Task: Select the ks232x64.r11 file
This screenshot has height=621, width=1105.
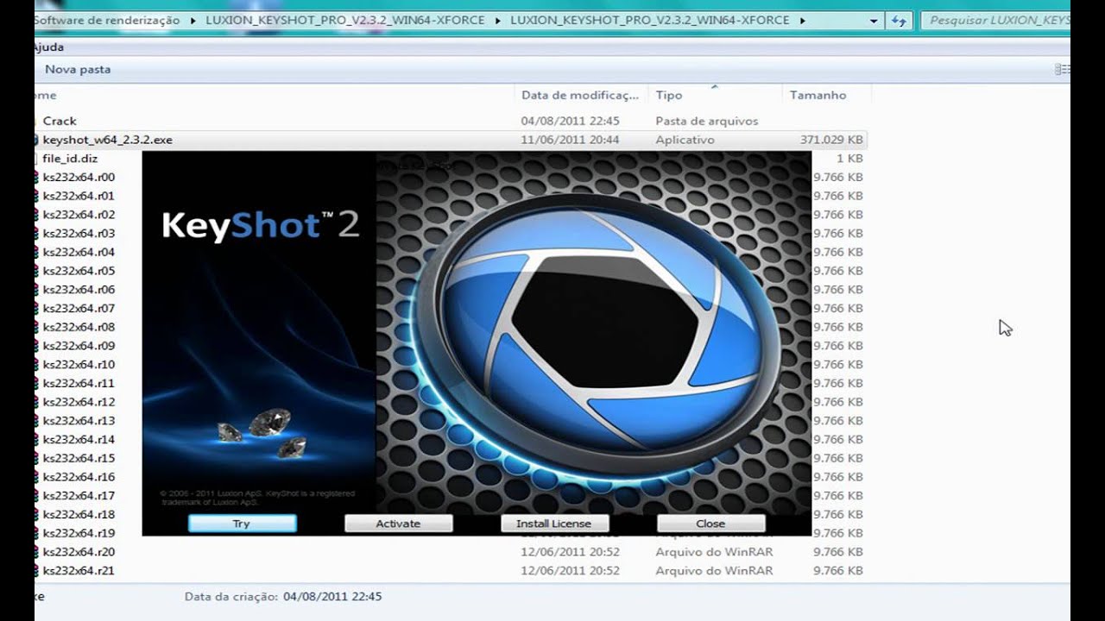Action: coord(79,383)
